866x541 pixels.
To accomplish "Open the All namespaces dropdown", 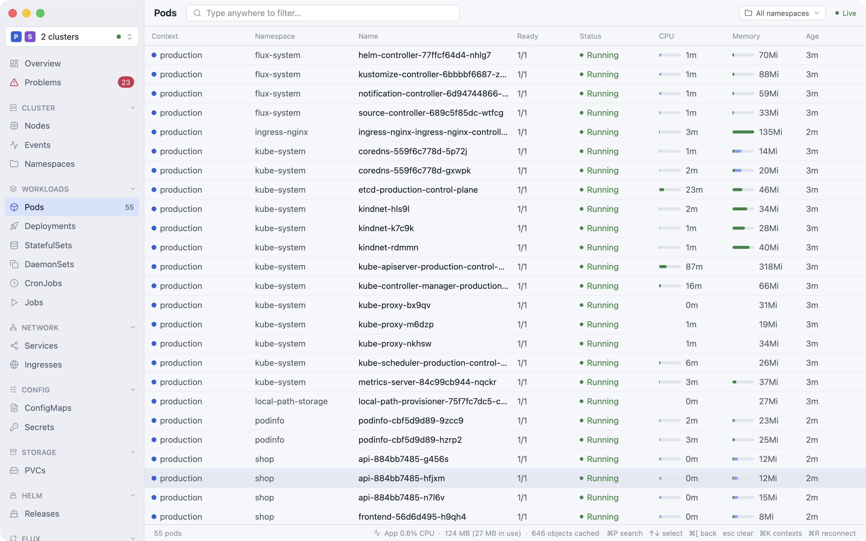I will (x=782, y=13).
